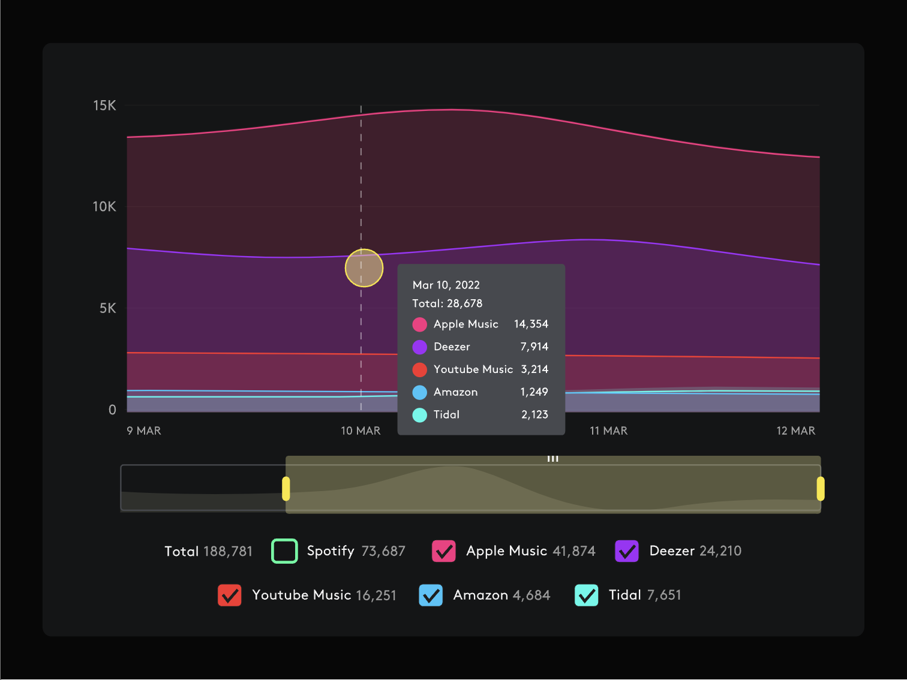The height and width of the screenshot is (680, 907).
Task: Click the left yellow range handle
Action: 286,489
